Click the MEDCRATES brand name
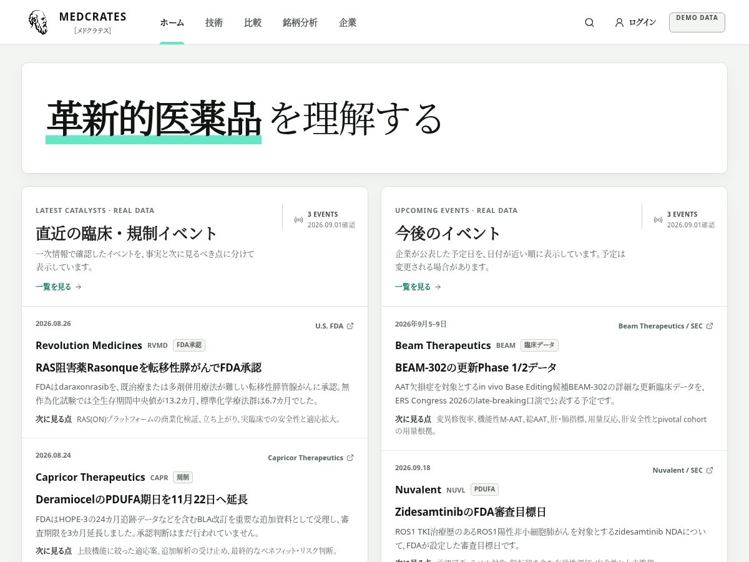749x562 pixels. tap(93, 17)
